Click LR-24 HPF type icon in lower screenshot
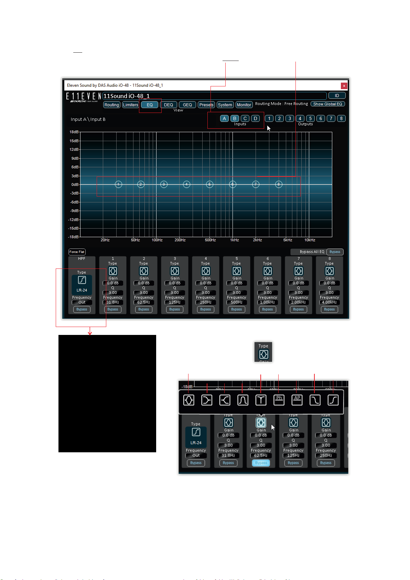 click(196, 432)
